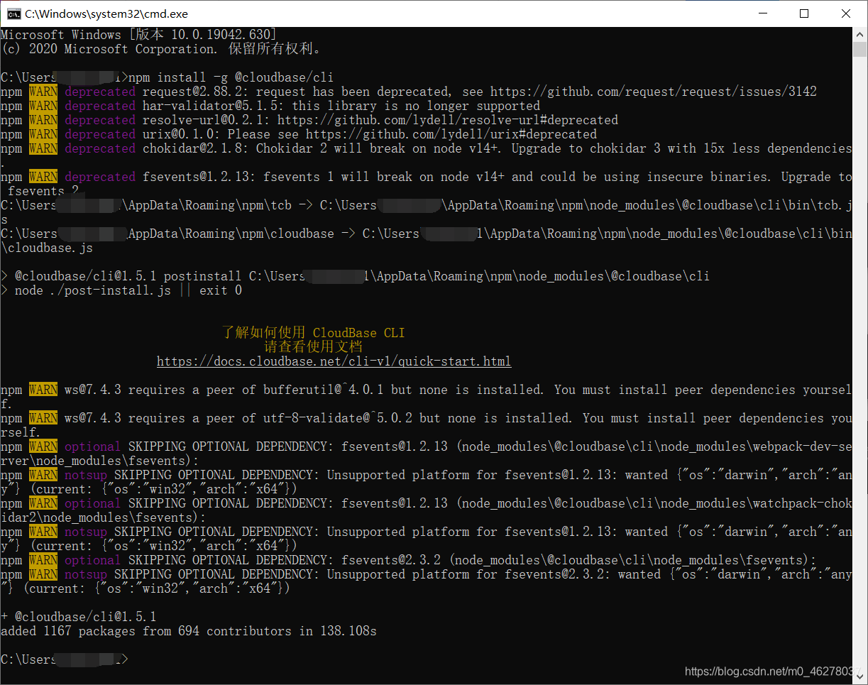This screenshot has height=685, width=868.
Task: Click 'bufferutil@^4.0.1' peer warning text
Action: (x=426, y=397)
